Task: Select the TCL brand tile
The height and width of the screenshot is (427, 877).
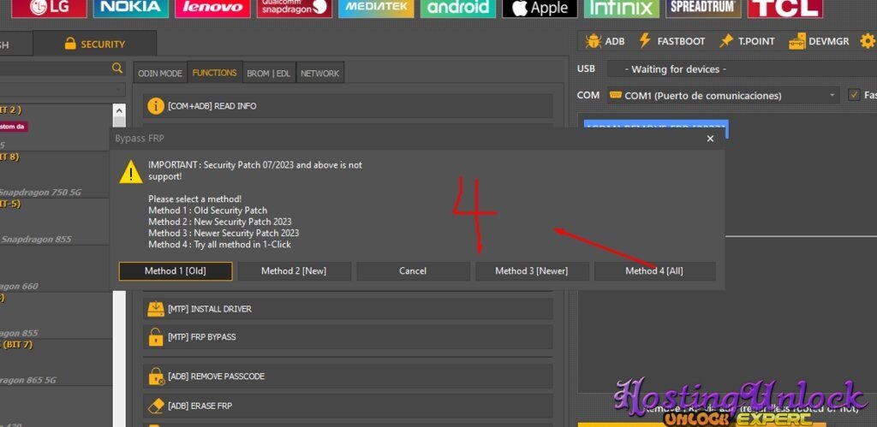Action: coord(785,9)
